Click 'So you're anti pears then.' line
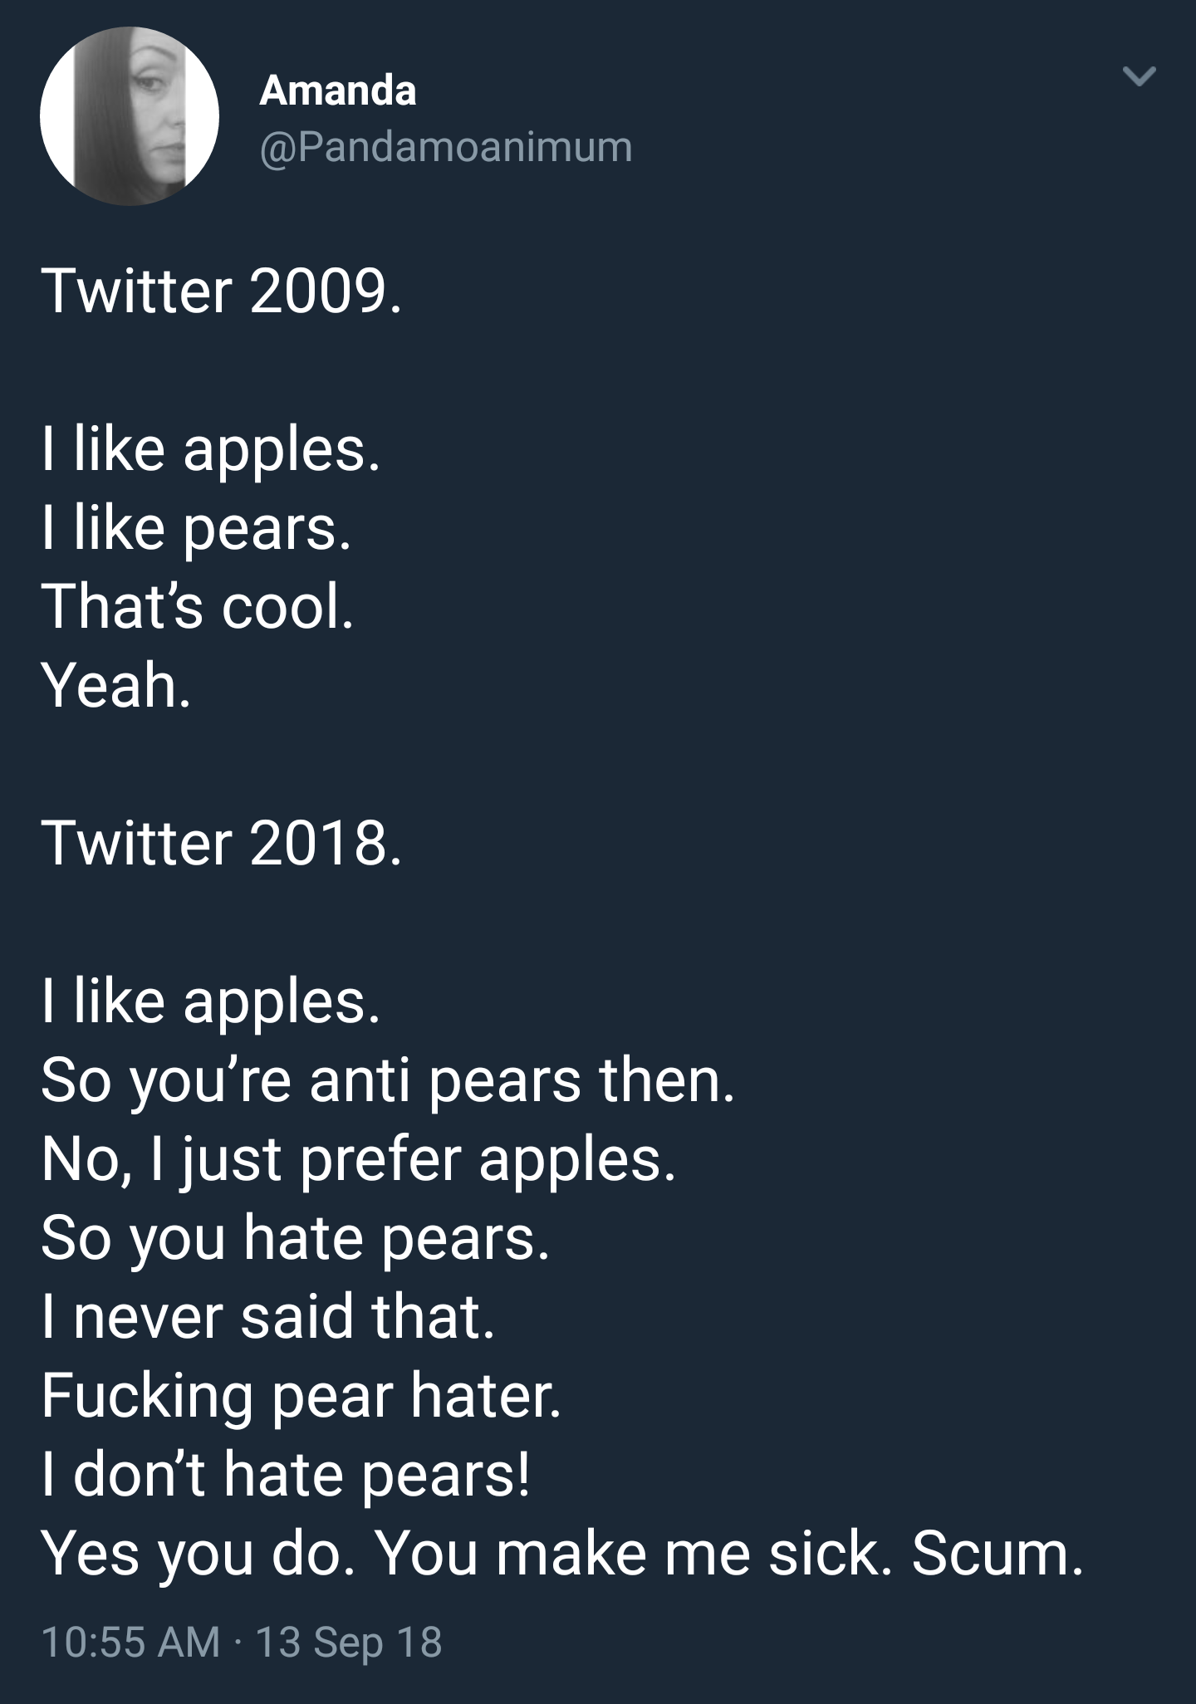This screenshot has width=1196, height=1704. click(x=388, y=1081)
